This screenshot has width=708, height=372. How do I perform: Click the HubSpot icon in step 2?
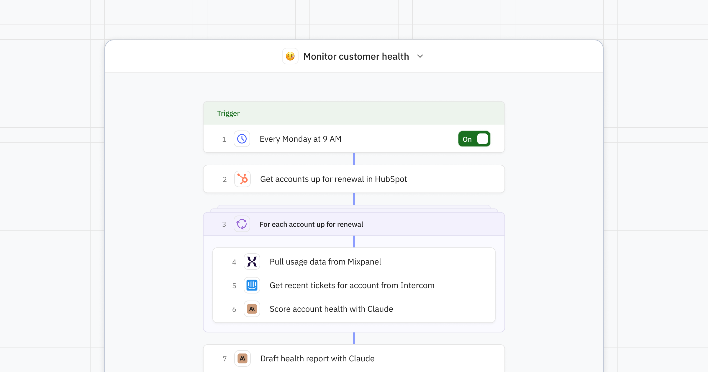[242, 179]
